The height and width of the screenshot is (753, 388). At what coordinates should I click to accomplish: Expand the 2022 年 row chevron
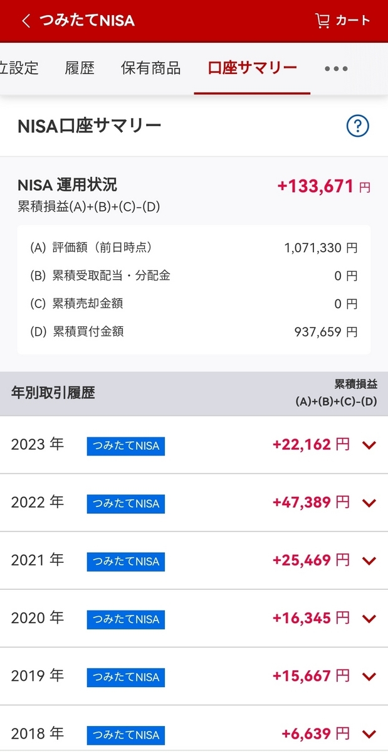click(369, 503)
